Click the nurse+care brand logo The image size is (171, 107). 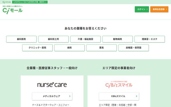click(52, 85)
